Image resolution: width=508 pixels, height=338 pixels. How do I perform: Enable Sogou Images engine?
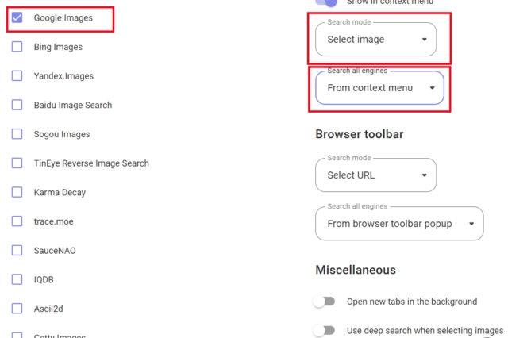tap(17, 134)
